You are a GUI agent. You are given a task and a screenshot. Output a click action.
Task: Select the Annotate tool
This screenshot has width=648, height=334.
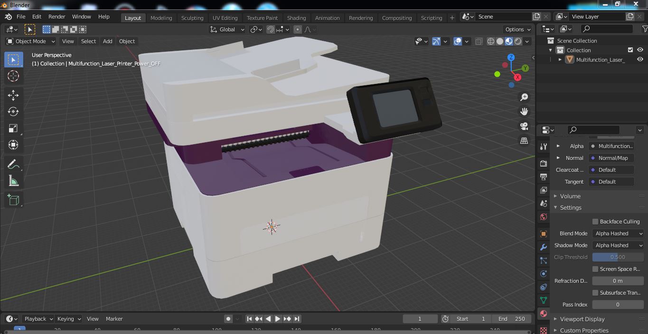(13, 164)
